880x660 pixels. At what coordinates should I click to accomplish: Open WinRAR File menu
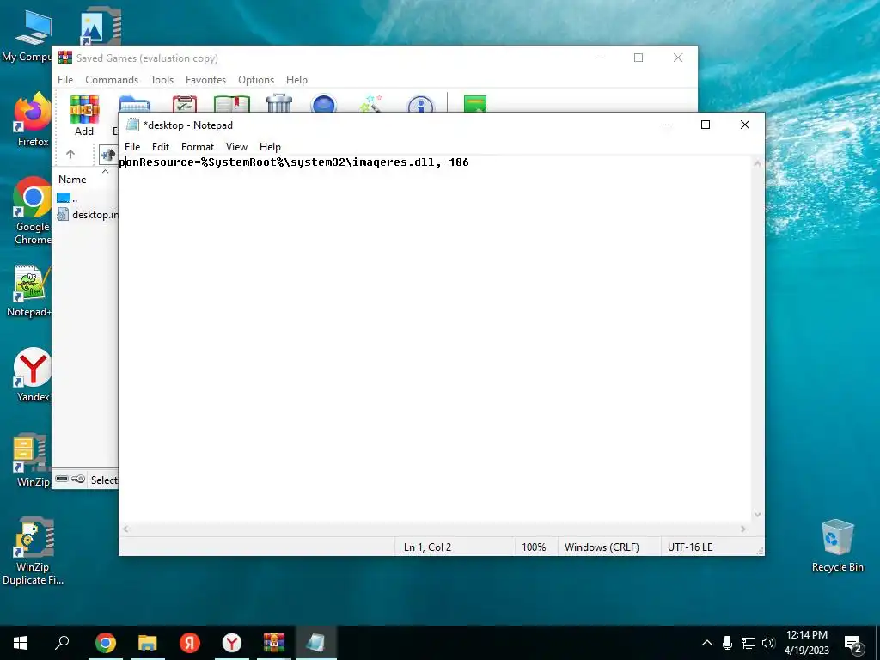(x=65, y=80)
